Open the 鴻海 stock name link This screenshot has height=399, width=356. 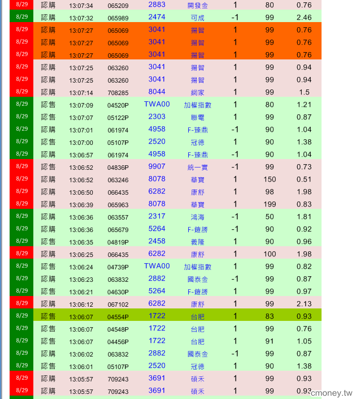(198, 217)
